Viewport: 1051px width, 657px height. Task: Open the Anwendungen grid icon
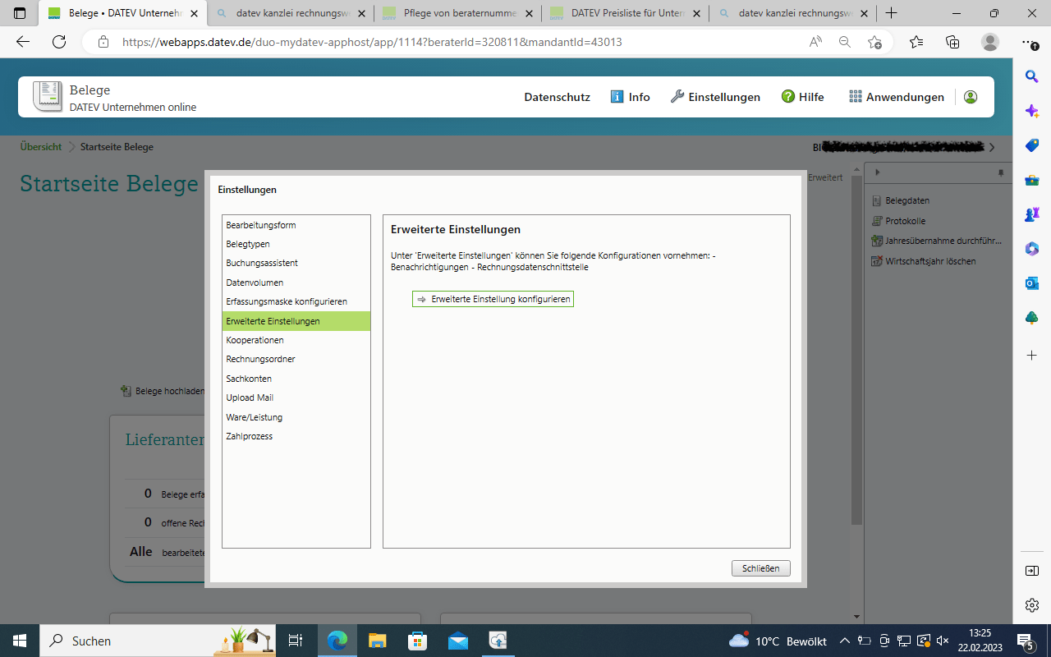856,97
